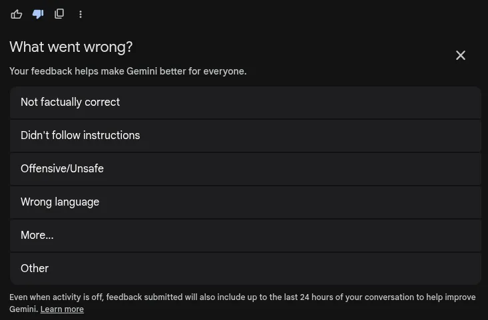Click the feedback helps Gemini subtitle text
The width and height of the screenshot is (488, 320).
tap(128, 71)
